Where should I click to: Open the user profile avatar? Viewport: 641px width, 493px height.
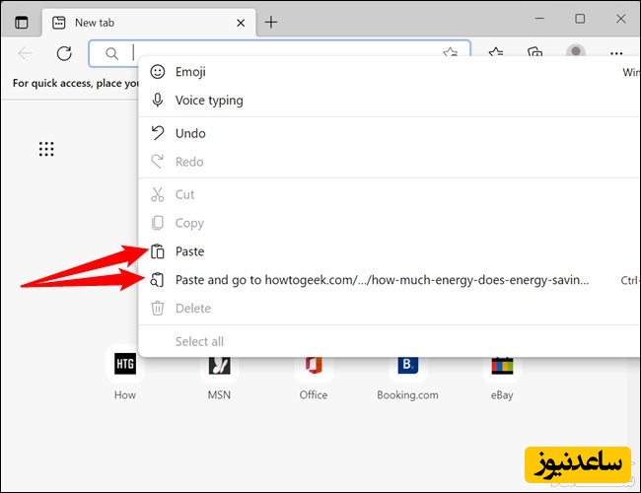point(576,54)
